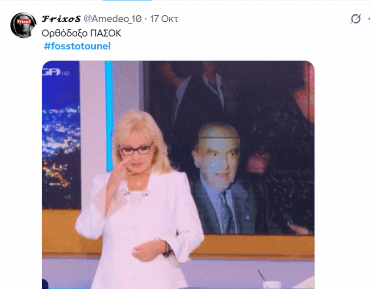
Task: Click the presenter's wristwatch in the GIF
Action: point(167,249)
